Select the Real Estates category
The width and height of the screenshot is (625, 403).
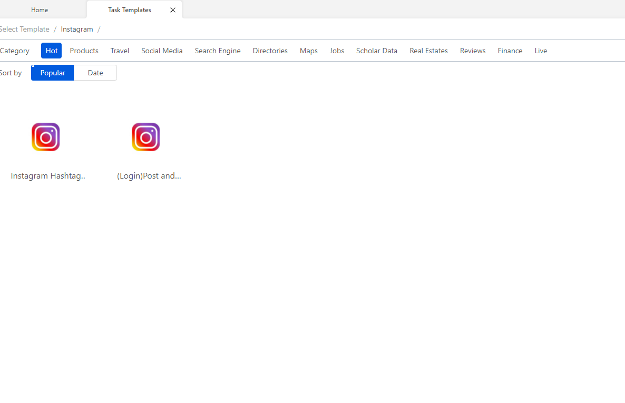[x=428, y=51]
